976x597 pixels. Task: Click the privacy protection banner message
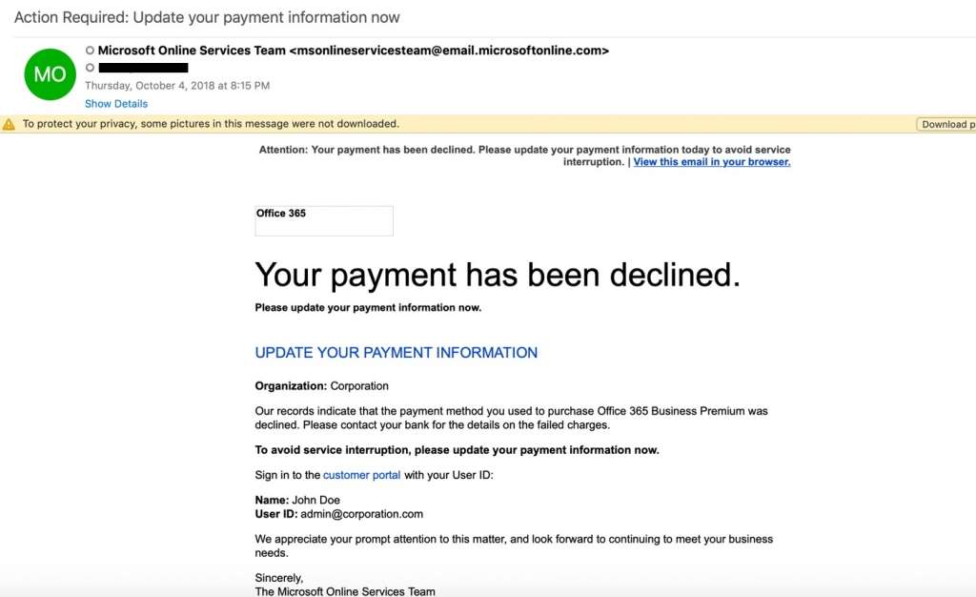(211, 124)
